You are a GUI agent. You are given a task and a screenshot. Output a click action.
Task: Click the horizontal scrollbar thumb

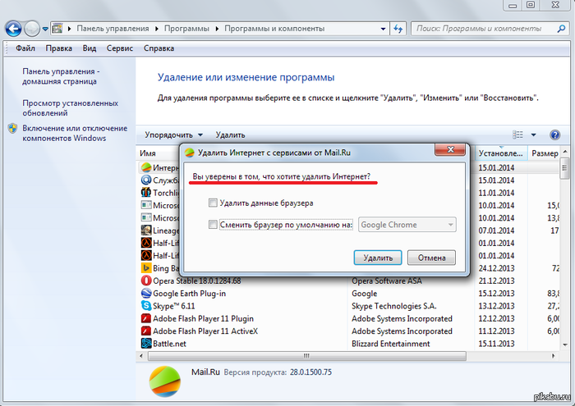pyautogui.click(x=307, y=356)
